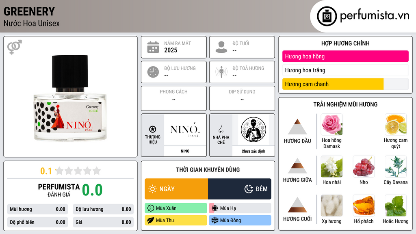Select the Mùa Thu season bar
The width and height of the screenshot is (416, 234).
click(176, 220)
